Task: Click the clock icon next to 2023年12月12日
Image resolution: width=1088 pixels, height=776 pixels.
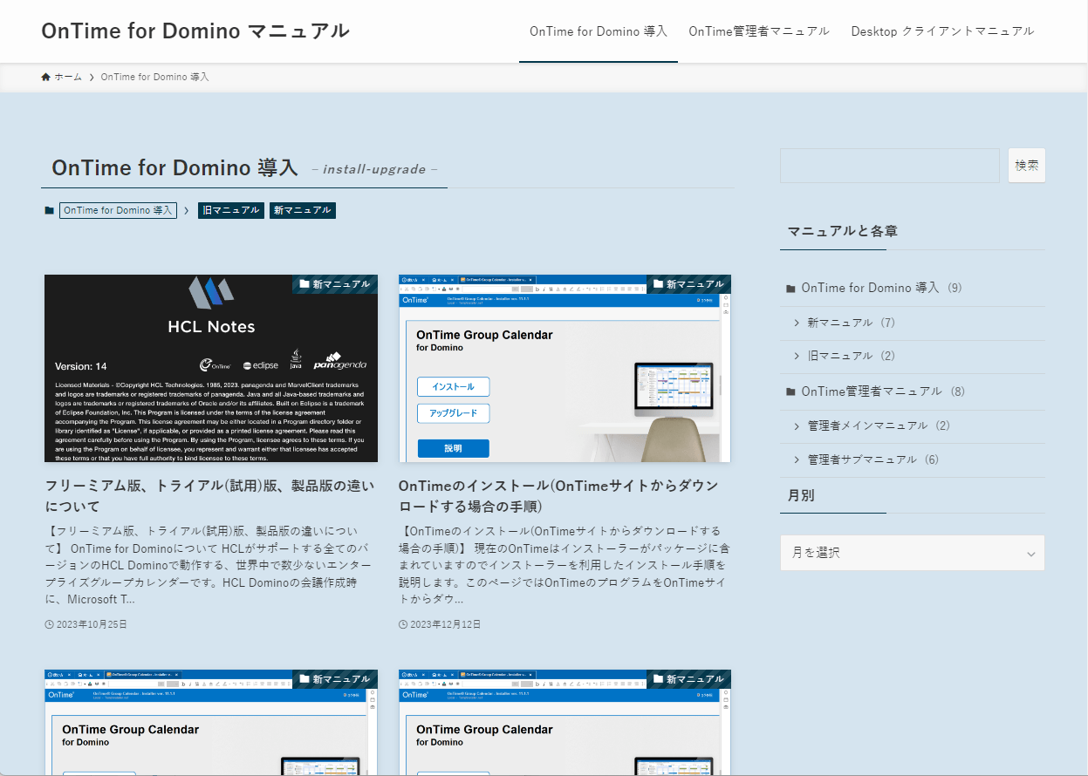Action: click(403, 623)
